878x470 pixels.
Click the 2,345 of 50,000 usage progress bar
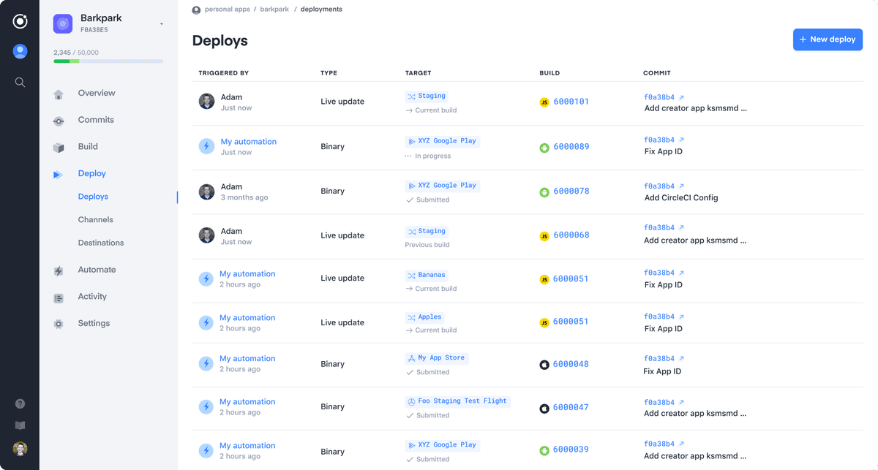point(108,61)
